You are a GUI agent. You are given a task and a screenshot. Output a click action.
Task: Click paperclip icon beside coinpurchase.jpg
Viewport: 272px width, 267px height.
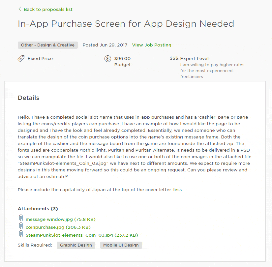pos(21,226)
